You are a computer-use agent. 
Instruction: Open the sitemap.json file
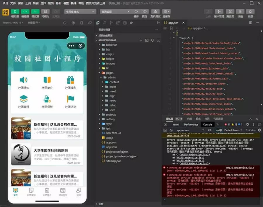[128, 161]
